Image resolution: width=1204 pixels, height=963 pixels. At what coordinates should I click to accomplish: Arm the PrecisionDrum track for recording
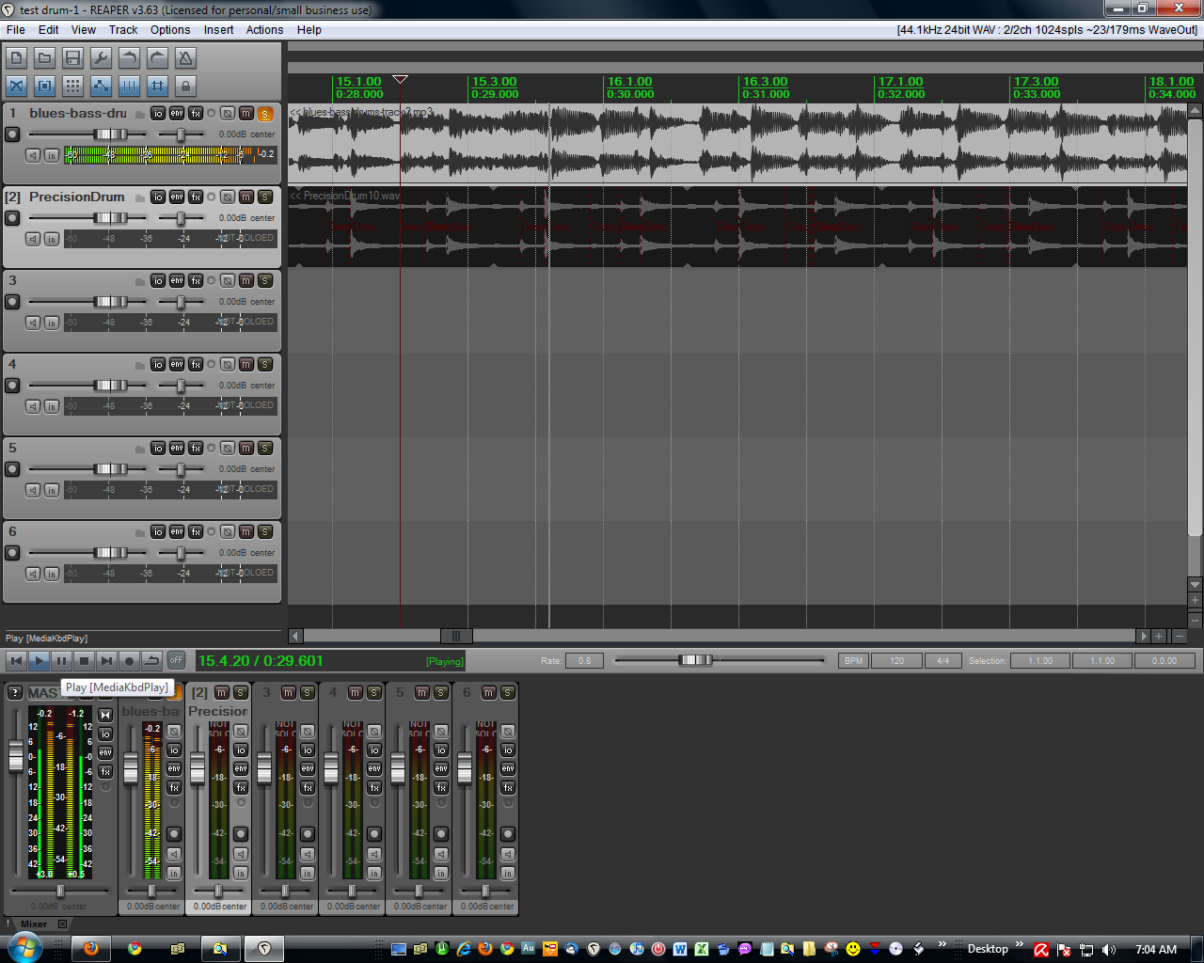click(x=12, y=218)
